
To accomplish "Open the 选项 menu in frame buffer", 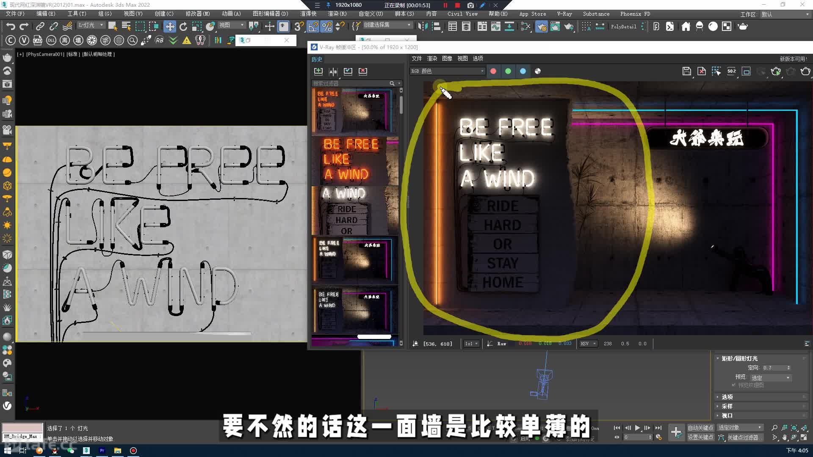I will 478,58.
